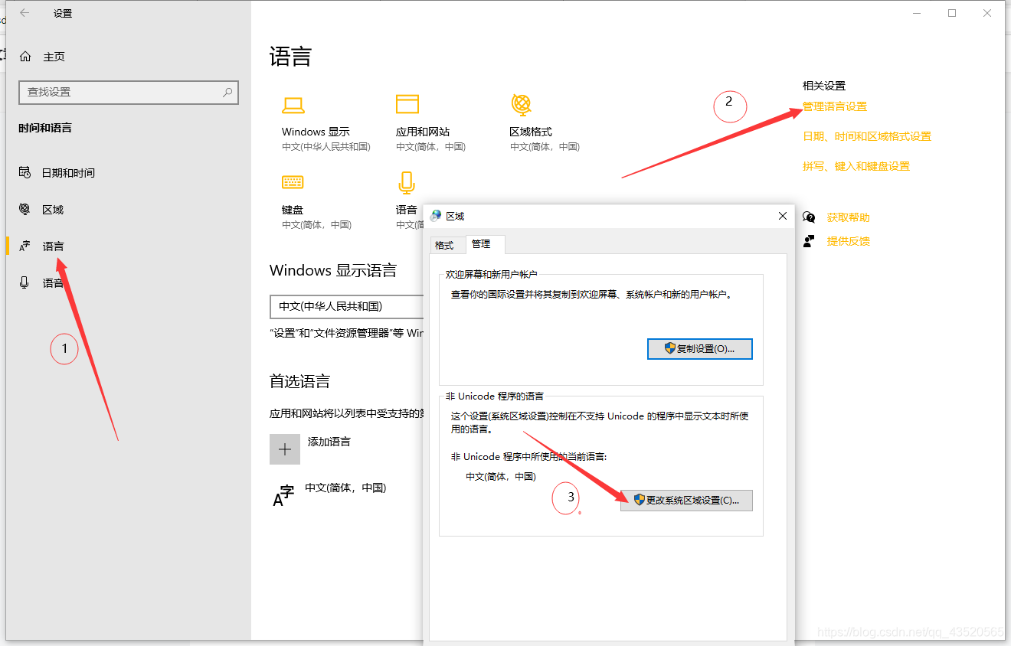Open the Windows 显示语言 dropdown
Screen dimensions: 1011x646
coord(345,306)
